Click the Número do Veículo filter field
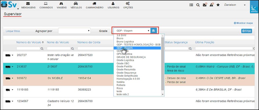The height and width of the screenshot is (110, 259). [x=28, y=49]
